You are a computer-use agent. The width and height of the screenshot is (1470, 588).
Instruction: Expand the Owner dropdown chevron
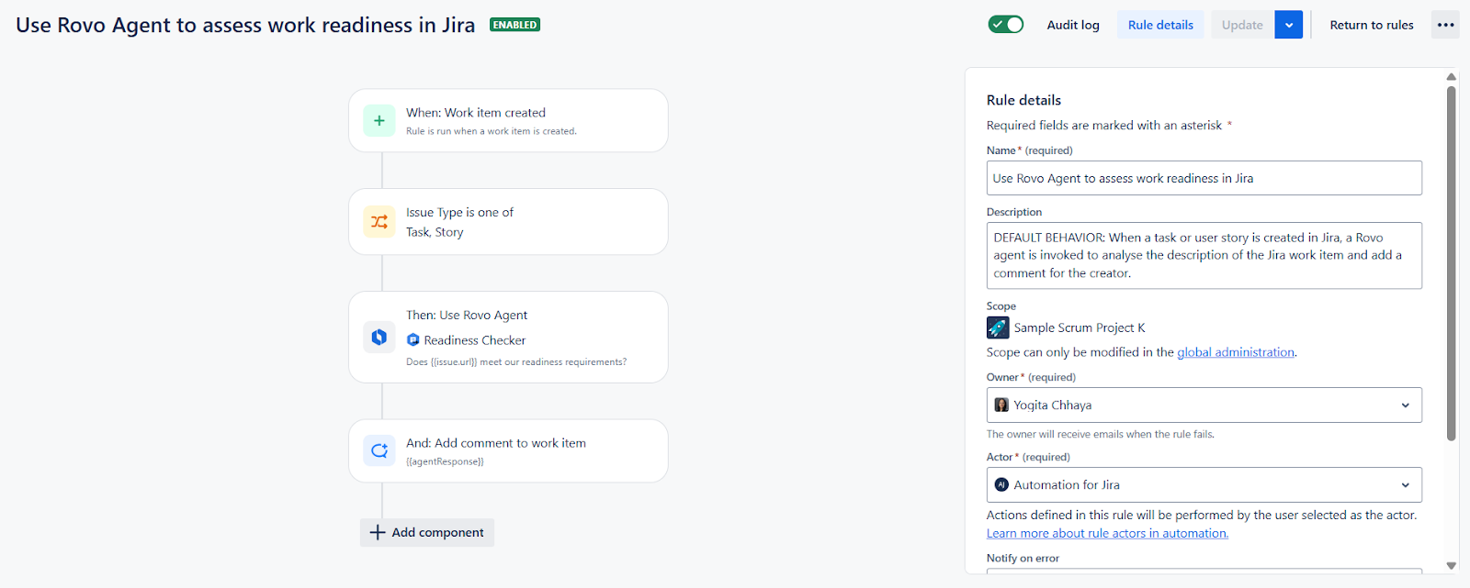pos(1405,405)
